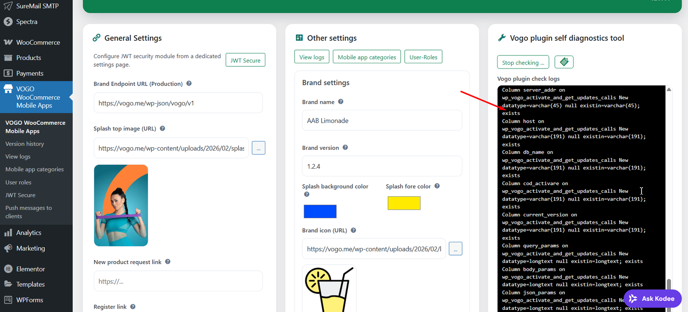
Task: Click the Other settings sliders icon
Action: point(299,38)
